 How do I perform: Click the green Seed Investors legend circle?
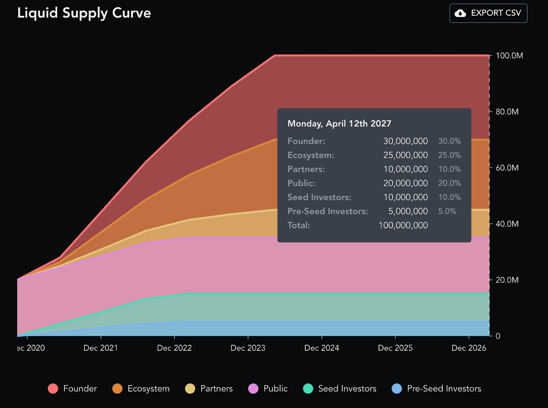click(308, 388)
